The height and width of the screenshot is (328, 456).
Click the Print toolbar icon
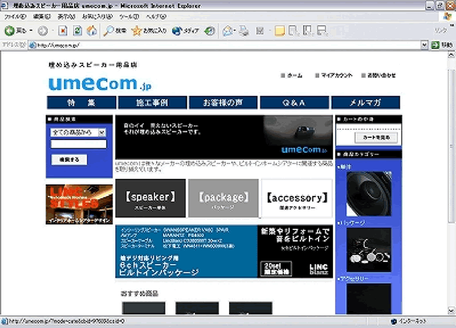243,31
